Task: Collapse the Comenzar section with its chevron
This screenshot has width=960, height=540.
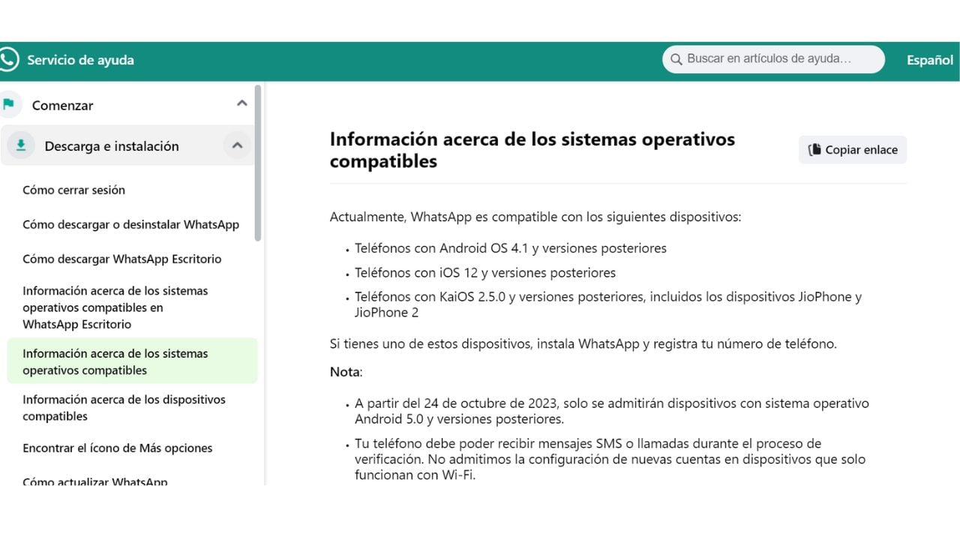Action: pyautogui.click(x=241, y=103)
